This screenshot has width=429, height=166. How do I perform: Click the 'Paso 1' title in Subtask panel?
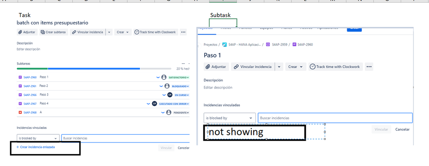212,56
